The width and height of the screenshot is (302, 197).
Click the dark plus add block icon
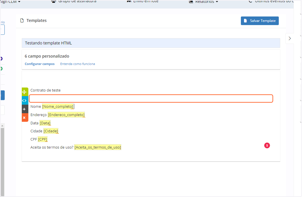25,109
